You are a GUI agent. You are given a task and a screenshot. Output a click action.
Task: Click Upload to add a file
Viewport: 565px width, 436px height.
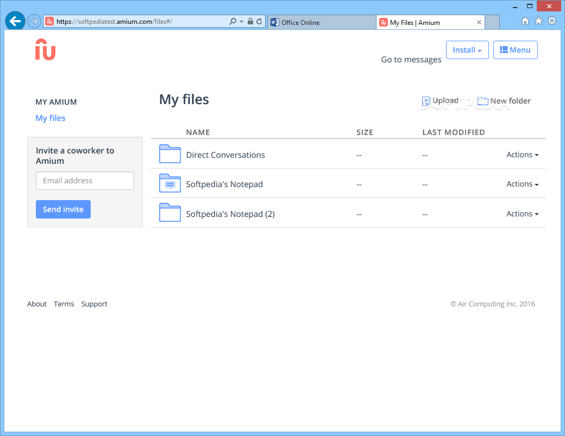441,101
